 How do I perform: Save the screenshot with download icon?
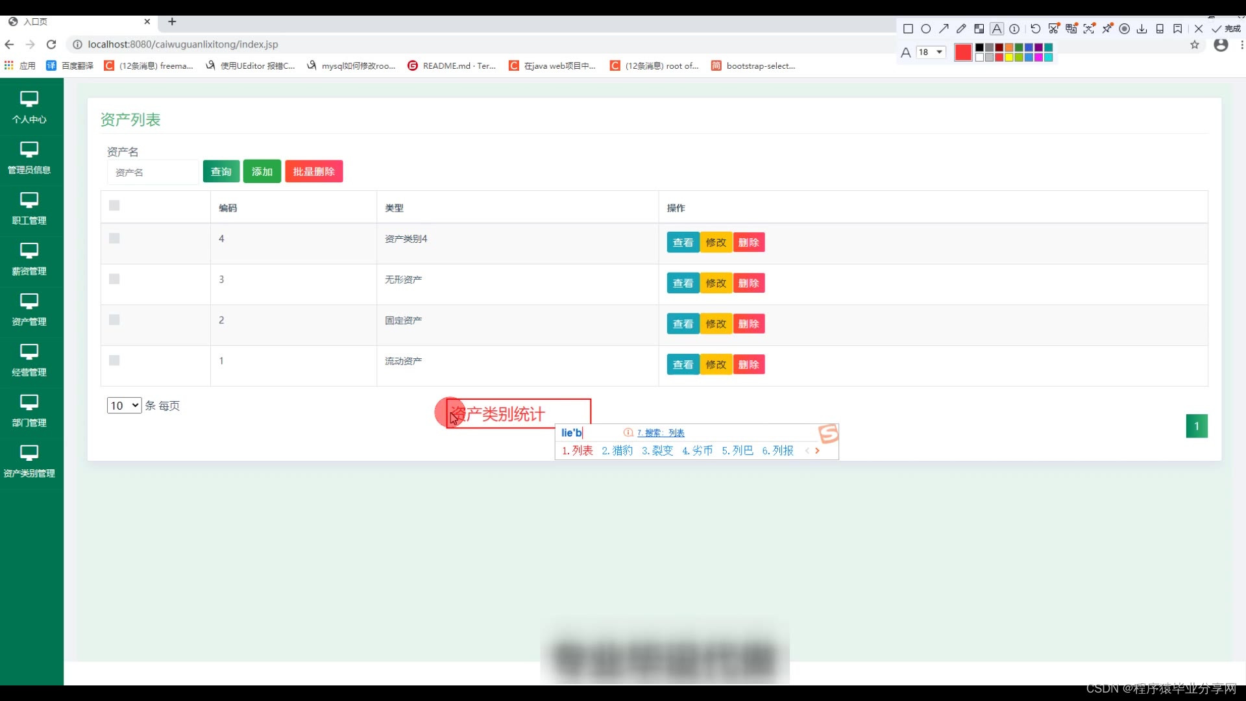[x=1142, y=29]
